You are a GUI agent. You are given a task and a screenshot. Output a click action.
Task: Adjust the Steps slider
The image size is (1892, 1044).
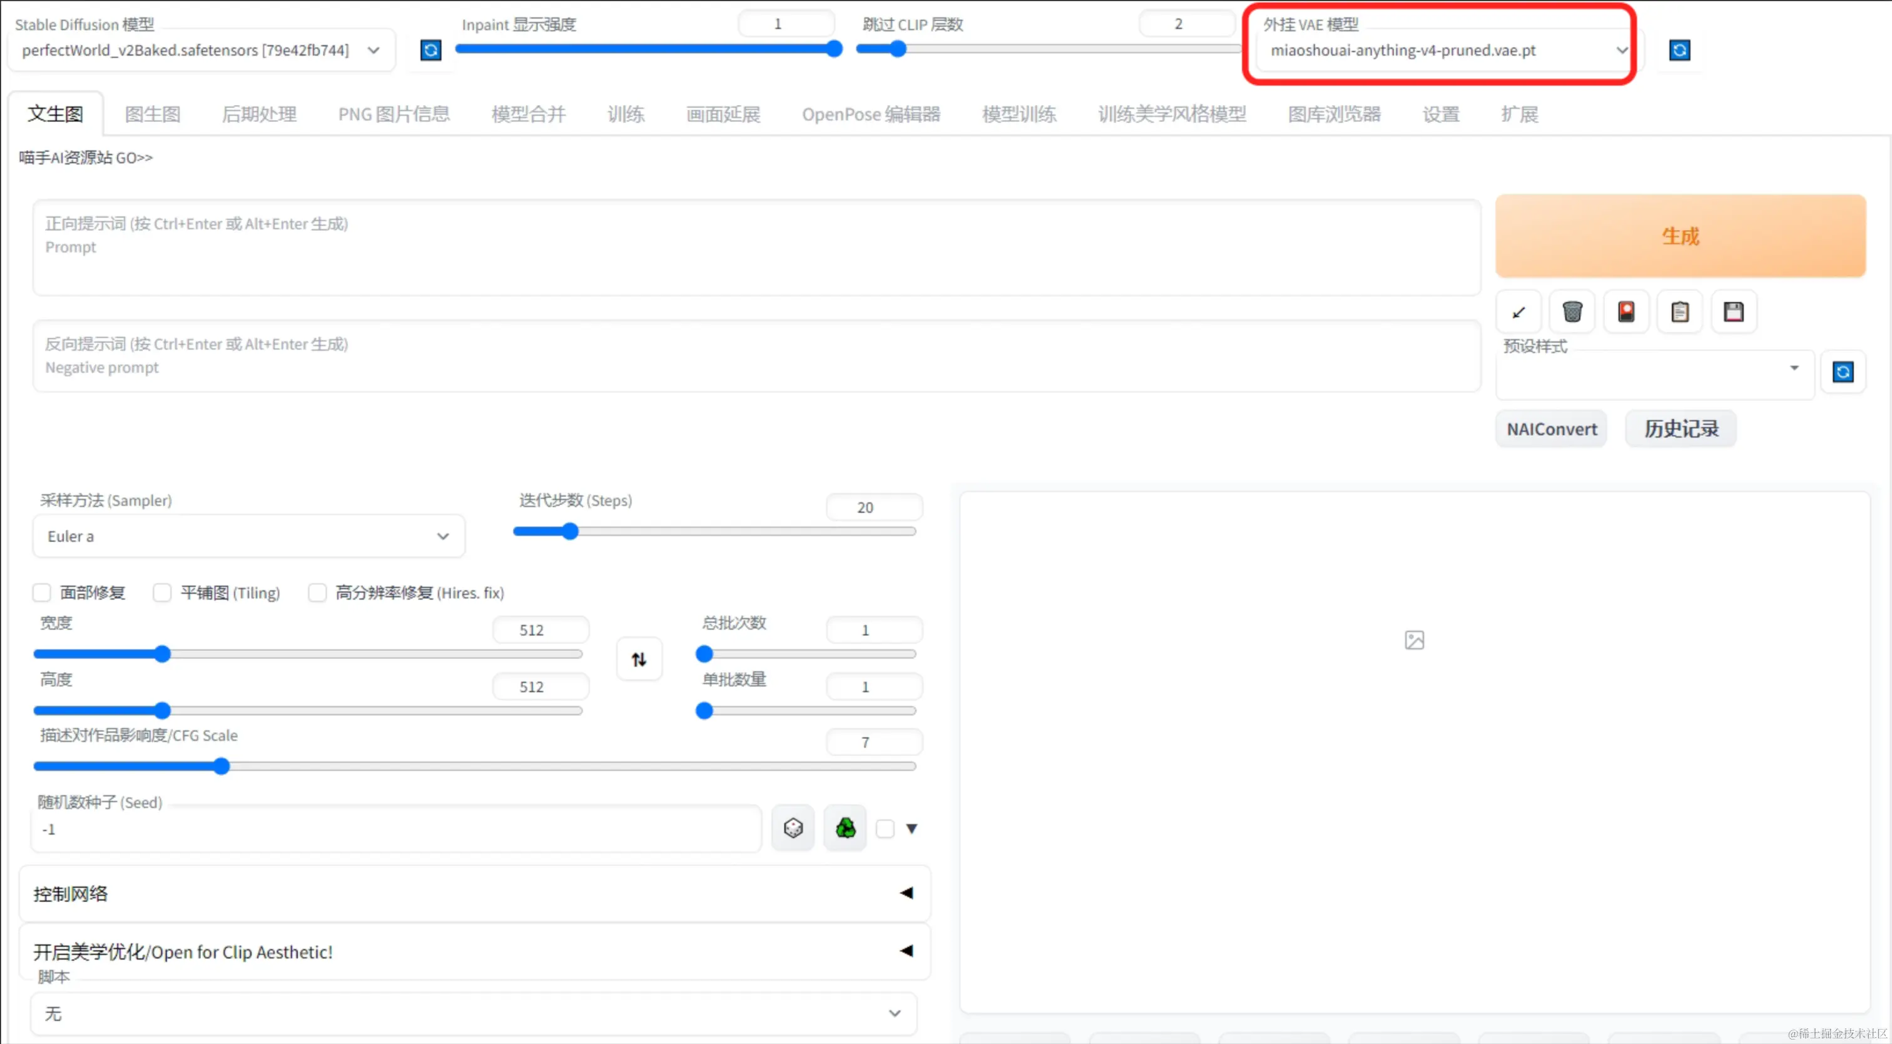tap(715, 531)
